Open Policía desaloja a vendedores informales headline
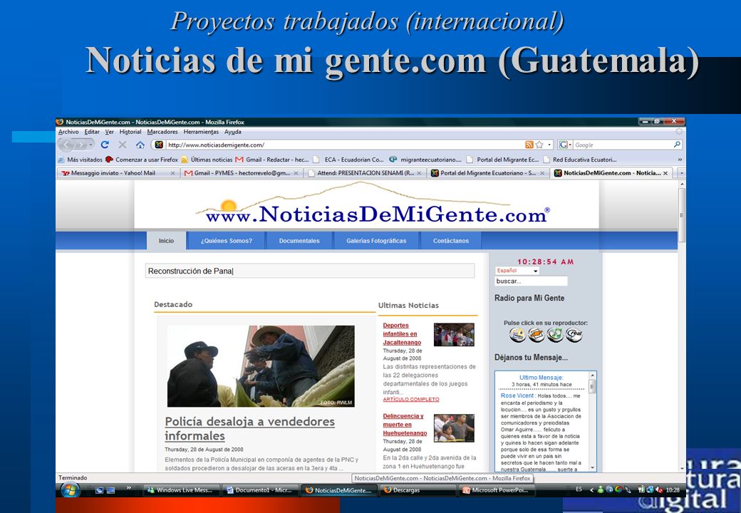The height and width of the screenshot is (513, 741). (x=249, y=428)
